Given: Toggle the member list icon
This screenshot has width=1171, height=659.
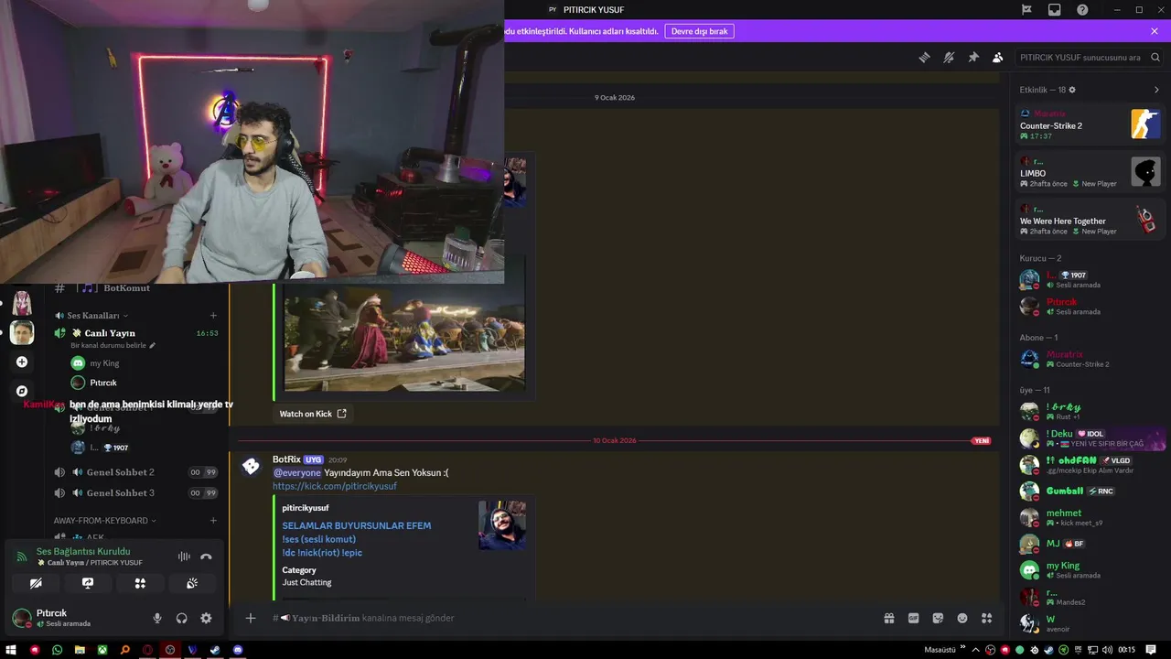Looking at the screenshot, I should (998, 57).
